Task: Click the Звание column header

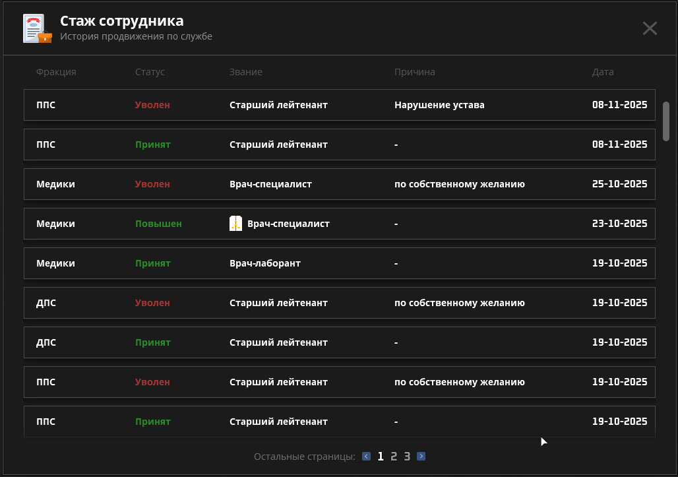Action: coord(245,72)
